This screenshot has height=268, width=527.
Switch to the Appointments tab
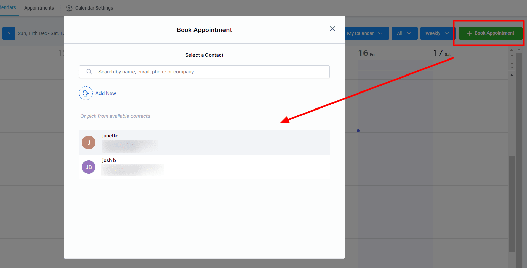coord(39,8)
